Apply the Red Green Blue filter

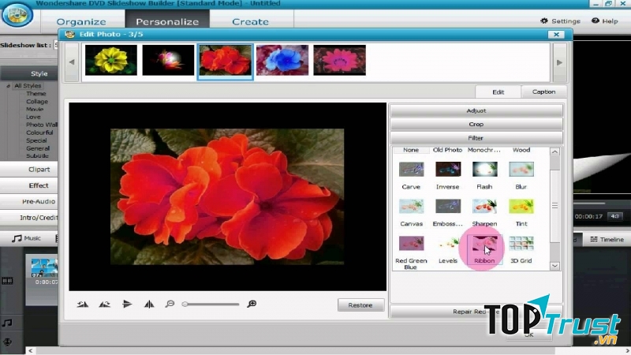tap(411, 244)
